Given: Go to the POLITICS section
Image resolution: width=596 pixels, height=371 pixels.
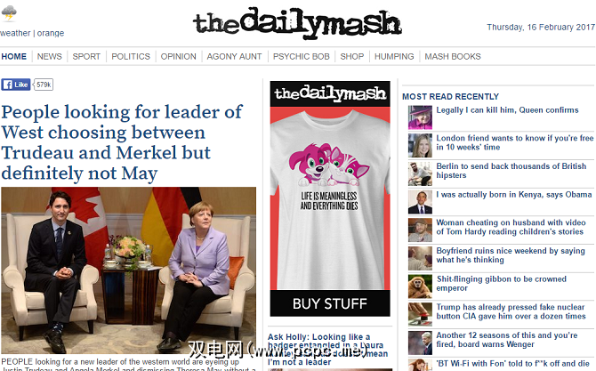Looking at the screenshot, I should coord(131,57).
